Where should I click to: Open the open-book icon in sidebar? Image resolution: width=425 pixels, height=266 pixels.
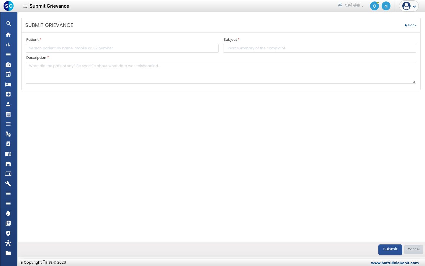(8, 154)
